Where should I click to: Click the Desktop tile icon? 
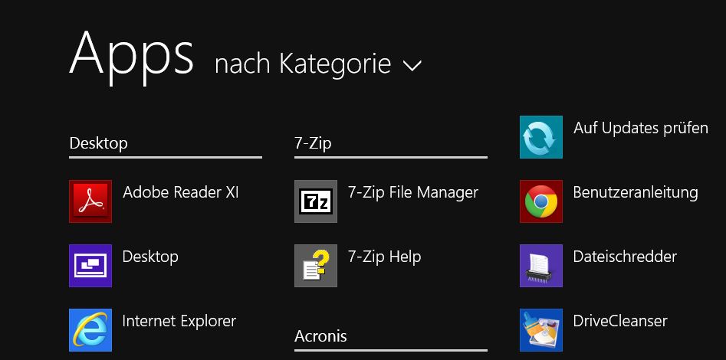tap(90, 266)
